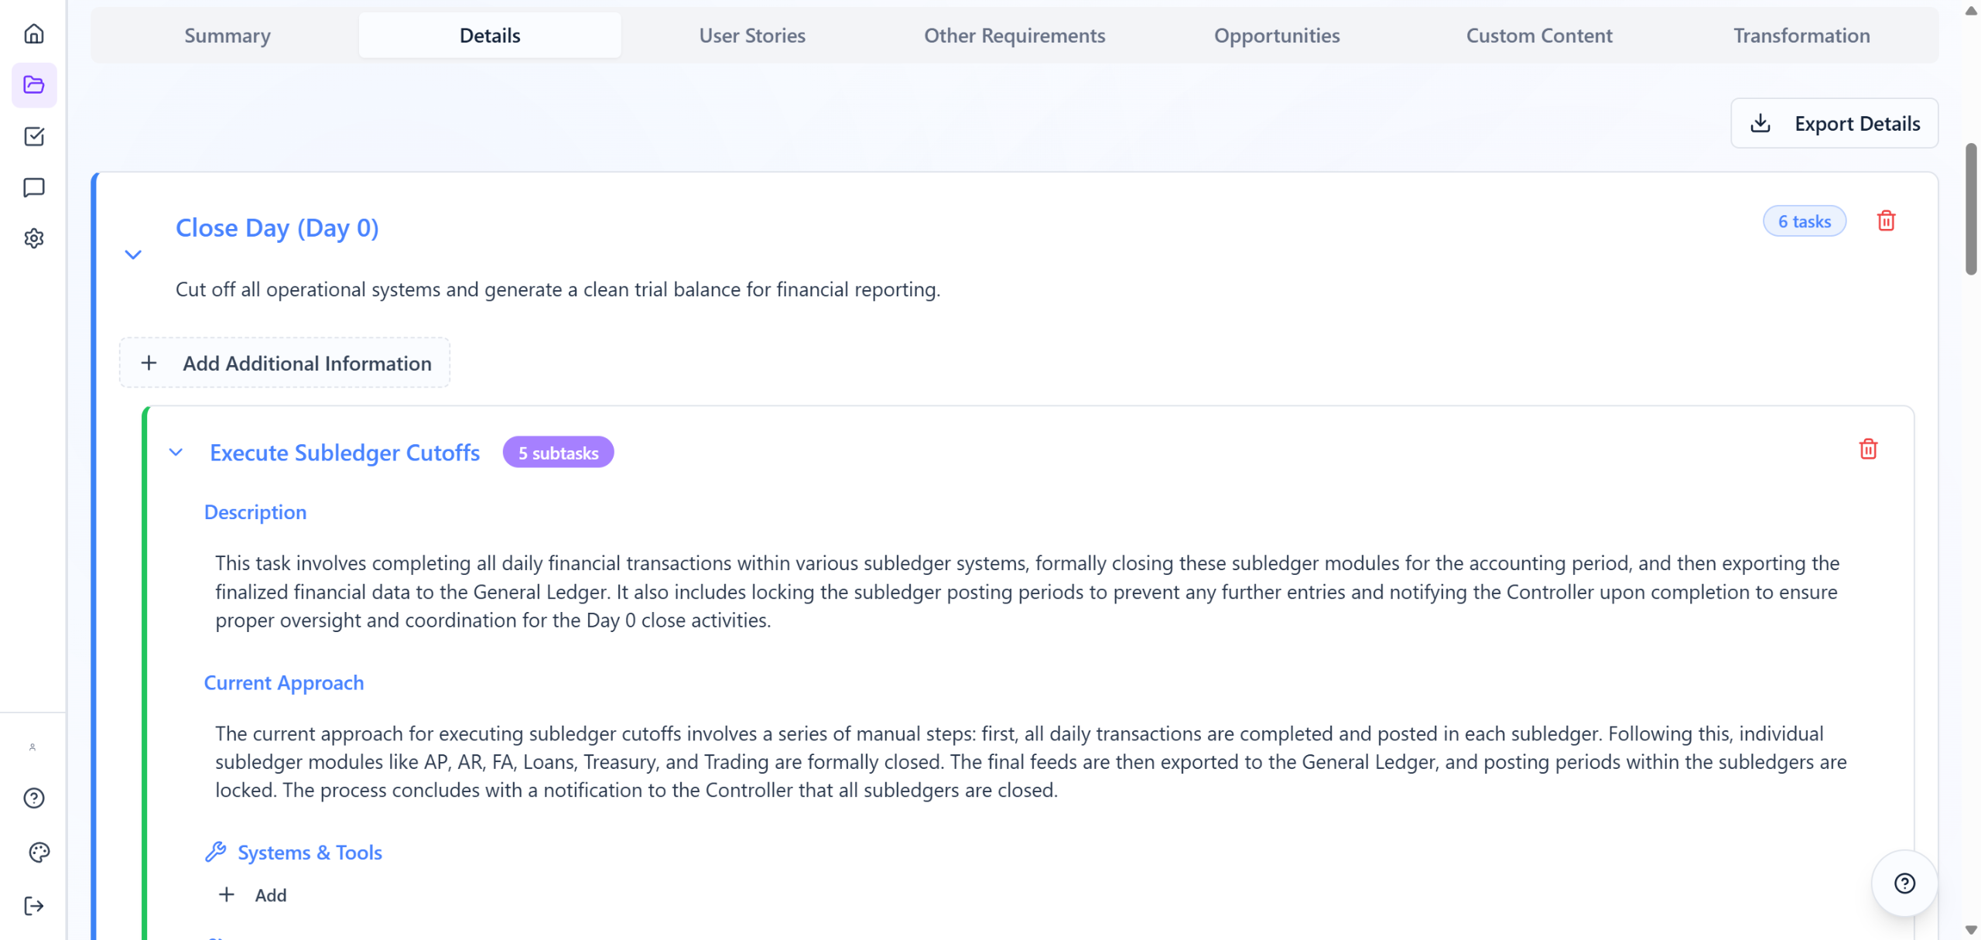This screenshot has width=1981, height=940.
Task: Click Add Additional Information button
Action: point(285,363)
